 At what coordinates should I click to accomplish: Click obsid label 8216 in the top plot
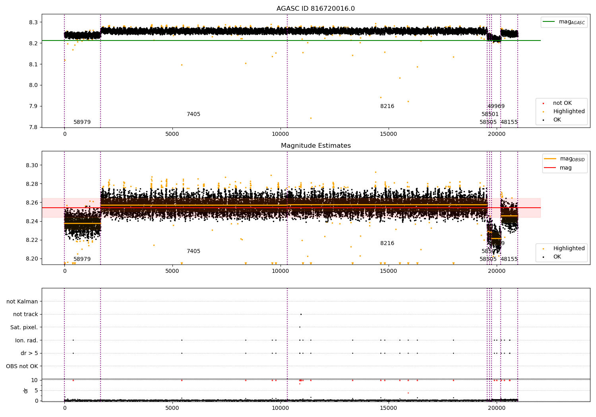click(x=387, y=106)
